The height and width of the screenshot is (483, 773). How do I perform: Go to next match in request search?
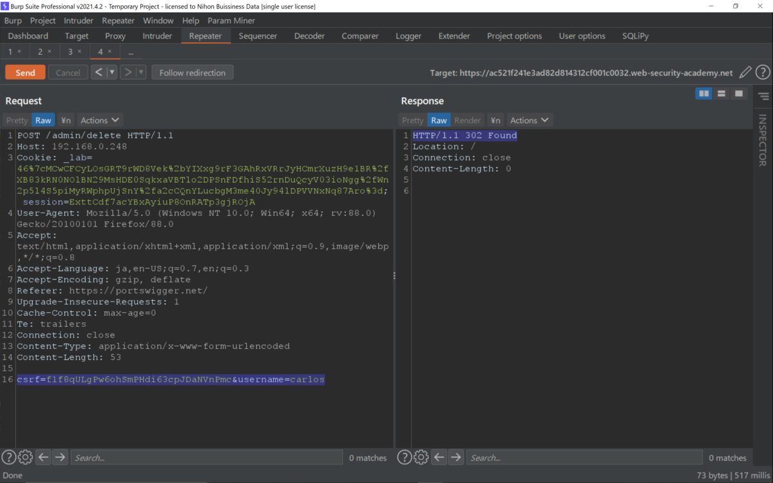point(60,457)
